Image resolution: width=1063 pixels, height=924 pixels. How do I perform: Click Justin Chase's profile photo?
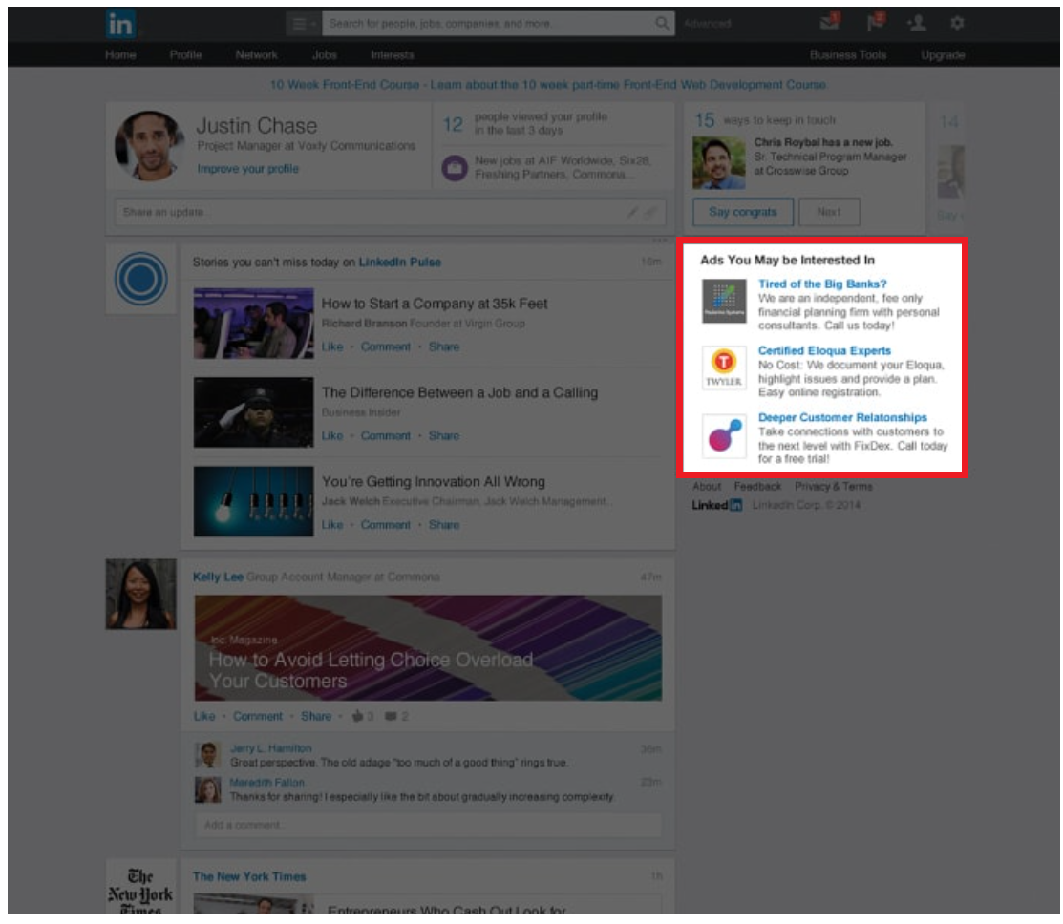[x=149, y=146]
